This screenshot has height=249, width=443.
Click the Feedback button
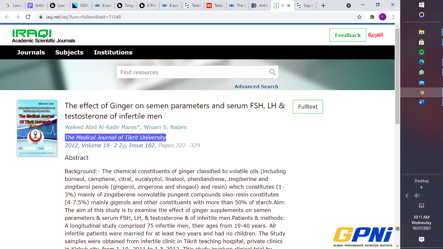point(348,35)
